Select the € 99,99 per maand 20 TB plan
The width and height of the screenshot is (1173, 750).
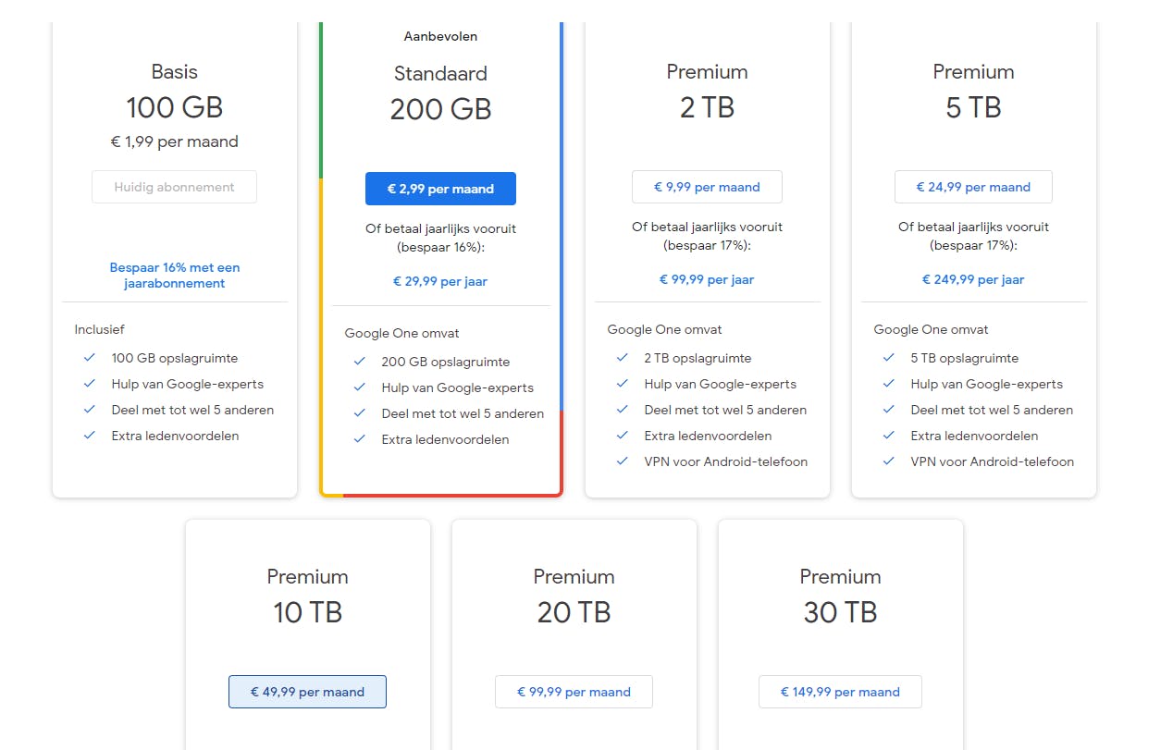point(574,692)
